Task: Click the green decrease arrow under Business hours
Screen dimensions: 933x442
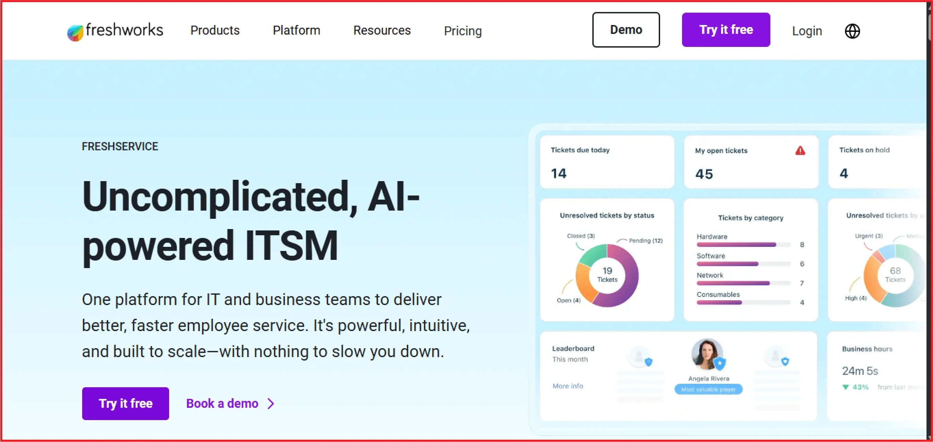Action: pos(846,387)
